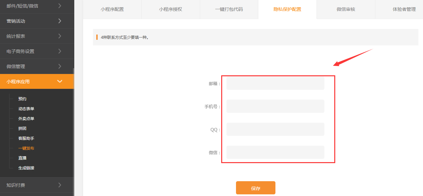Click into the 手机号 text box
Image resolution: width=423 pixels, height=196 pixels.
(275, 107)
